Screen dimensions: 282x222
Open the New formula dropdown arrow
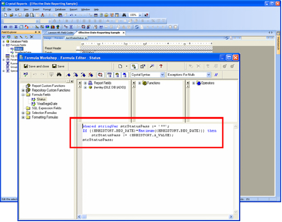[x=126, y=66]
